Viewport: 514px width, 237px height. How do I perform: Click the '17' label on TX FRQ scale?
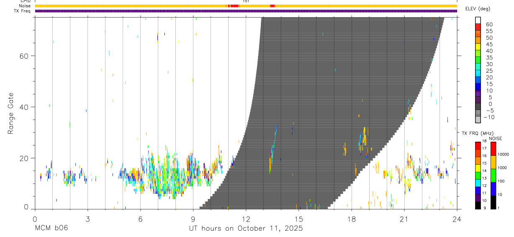click(x=484, y=148)
